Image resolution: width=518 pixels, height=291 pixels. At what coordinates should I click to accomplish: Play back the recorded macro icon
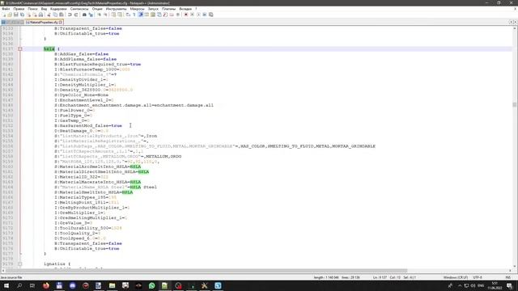tap(198, 15)
